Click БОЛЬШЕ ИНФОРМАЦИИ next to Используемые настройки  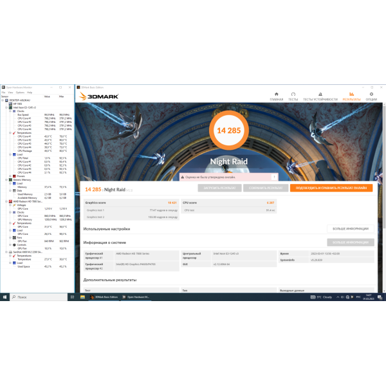tap(351, 228)
